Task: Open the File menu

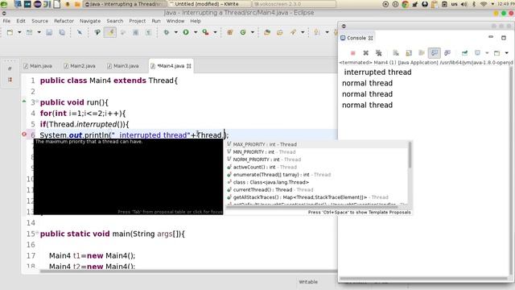Action: (x=6, y=21)
